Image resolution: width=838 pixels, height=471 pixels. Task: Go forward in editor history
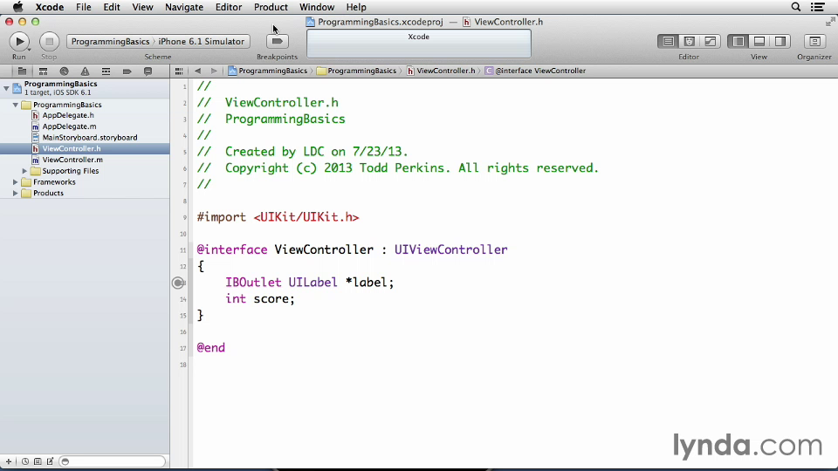(214, 71)
